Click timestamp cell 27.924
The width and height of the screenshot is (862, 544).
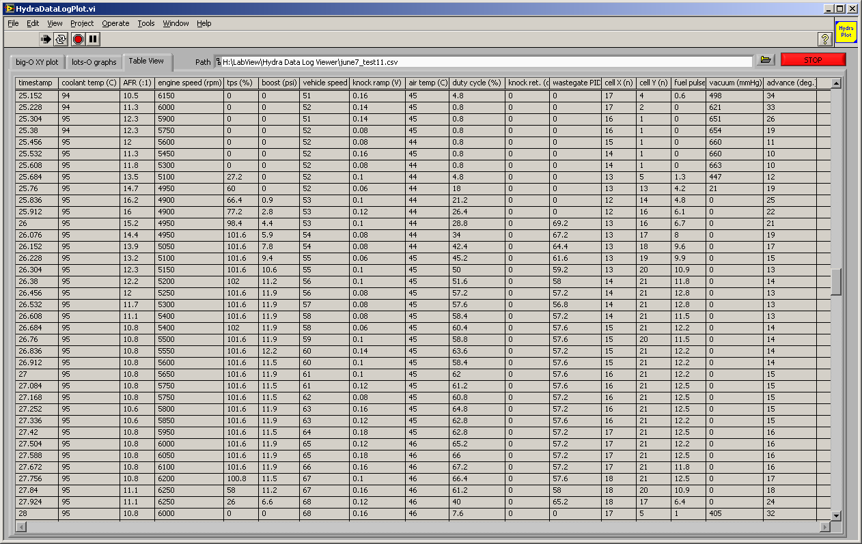(37, 502)
